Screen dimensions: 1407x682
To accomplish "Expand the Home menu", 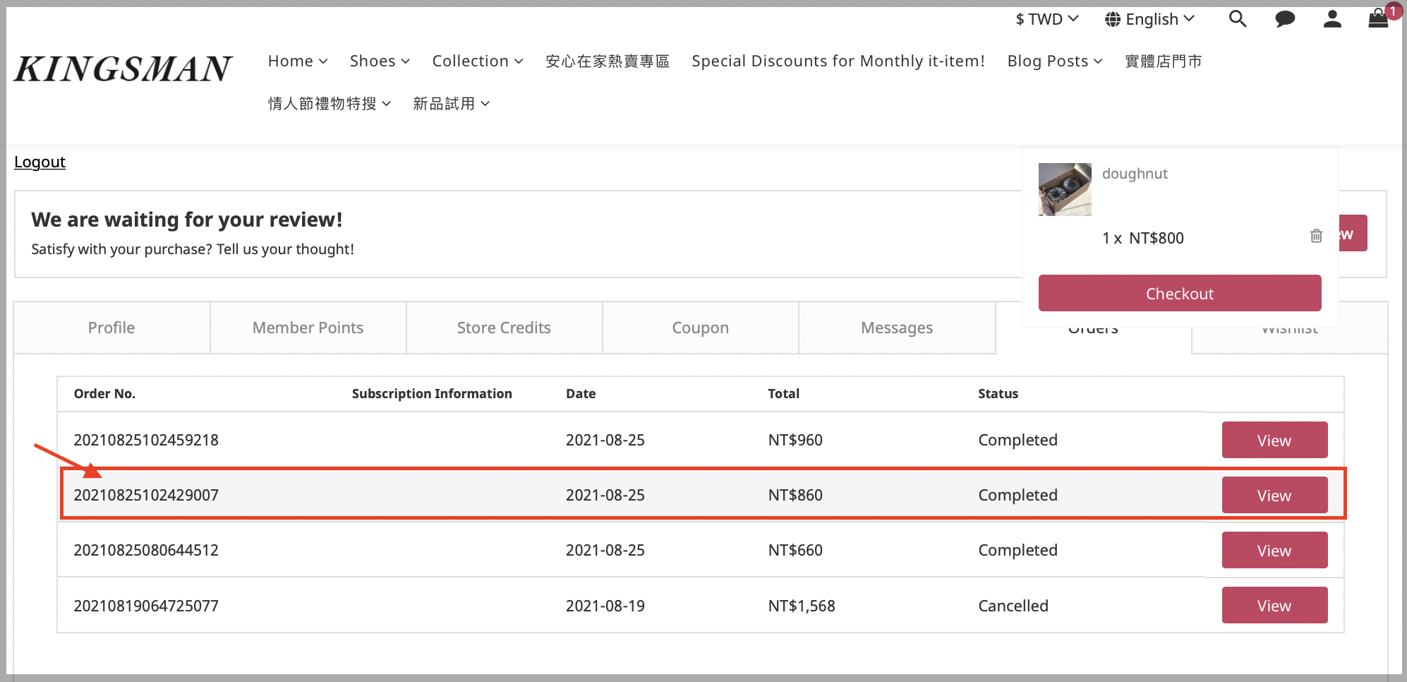I will tap(298, 61).
